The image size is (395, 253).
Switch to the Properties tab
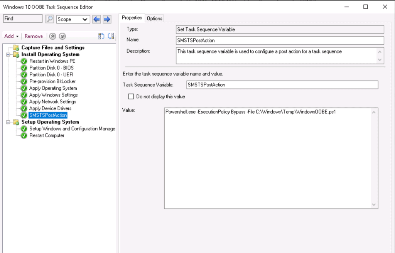click(132, 18)
